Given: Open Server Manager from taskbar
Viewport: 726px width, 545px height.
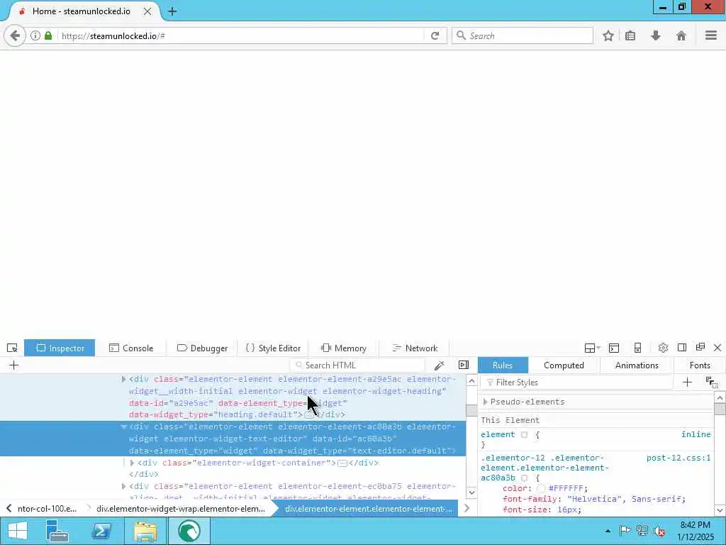Looking at the screenshot, I should pyautogui.click(x=57, y=531).
